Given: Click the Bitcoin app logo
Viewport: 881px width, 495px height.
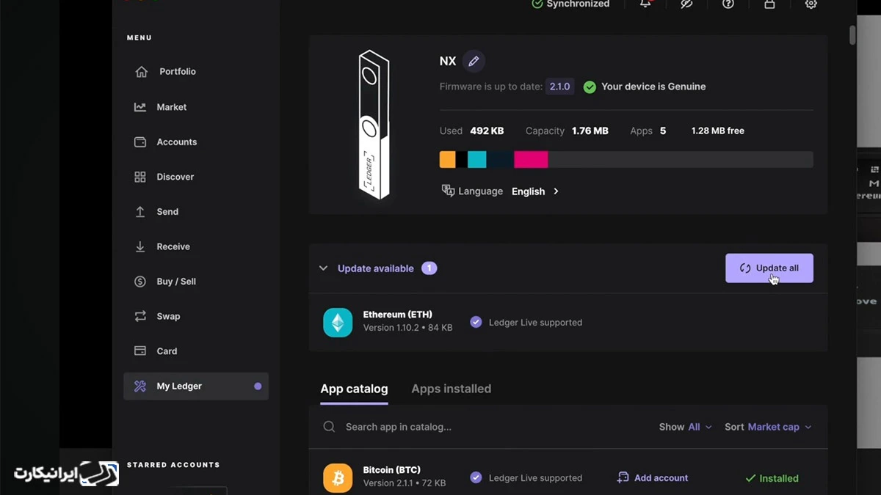Looking at the screenshot, I should pyautogui.click(x=338, y=477).
